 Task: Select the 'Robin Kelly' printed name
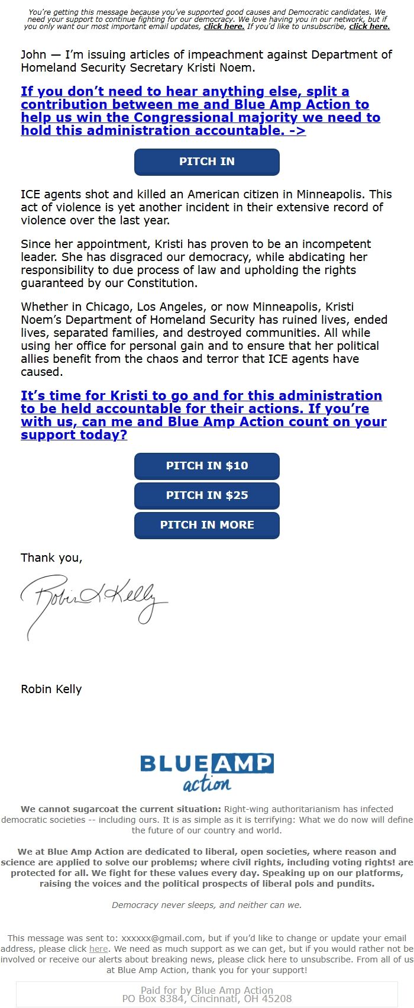[x=51, y=689]
